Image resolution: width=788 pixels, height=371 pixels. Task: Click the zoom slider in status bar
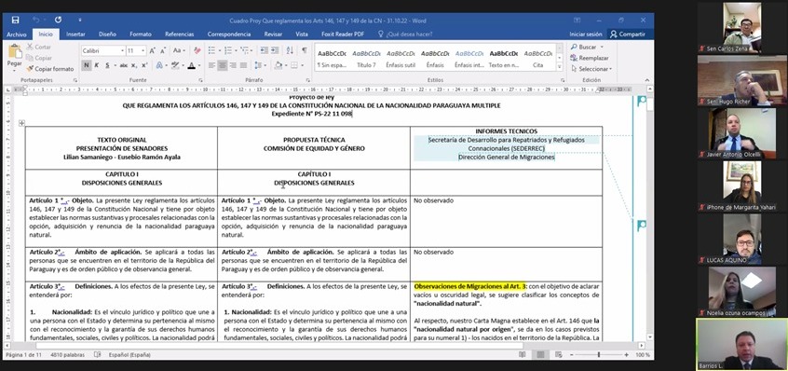tap(598, 355)
